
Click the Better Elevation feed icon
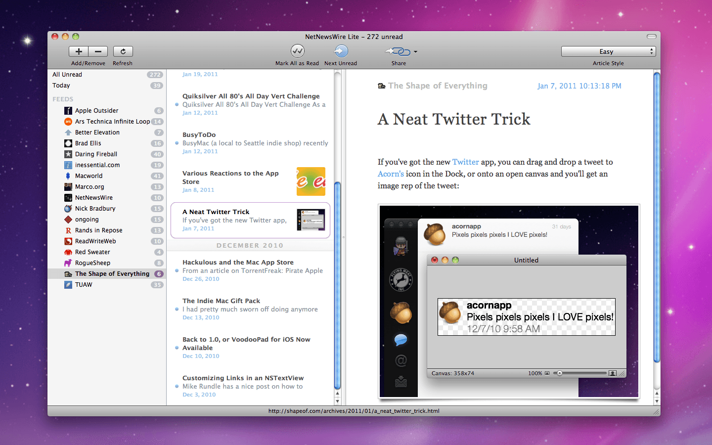coord(68,133)
